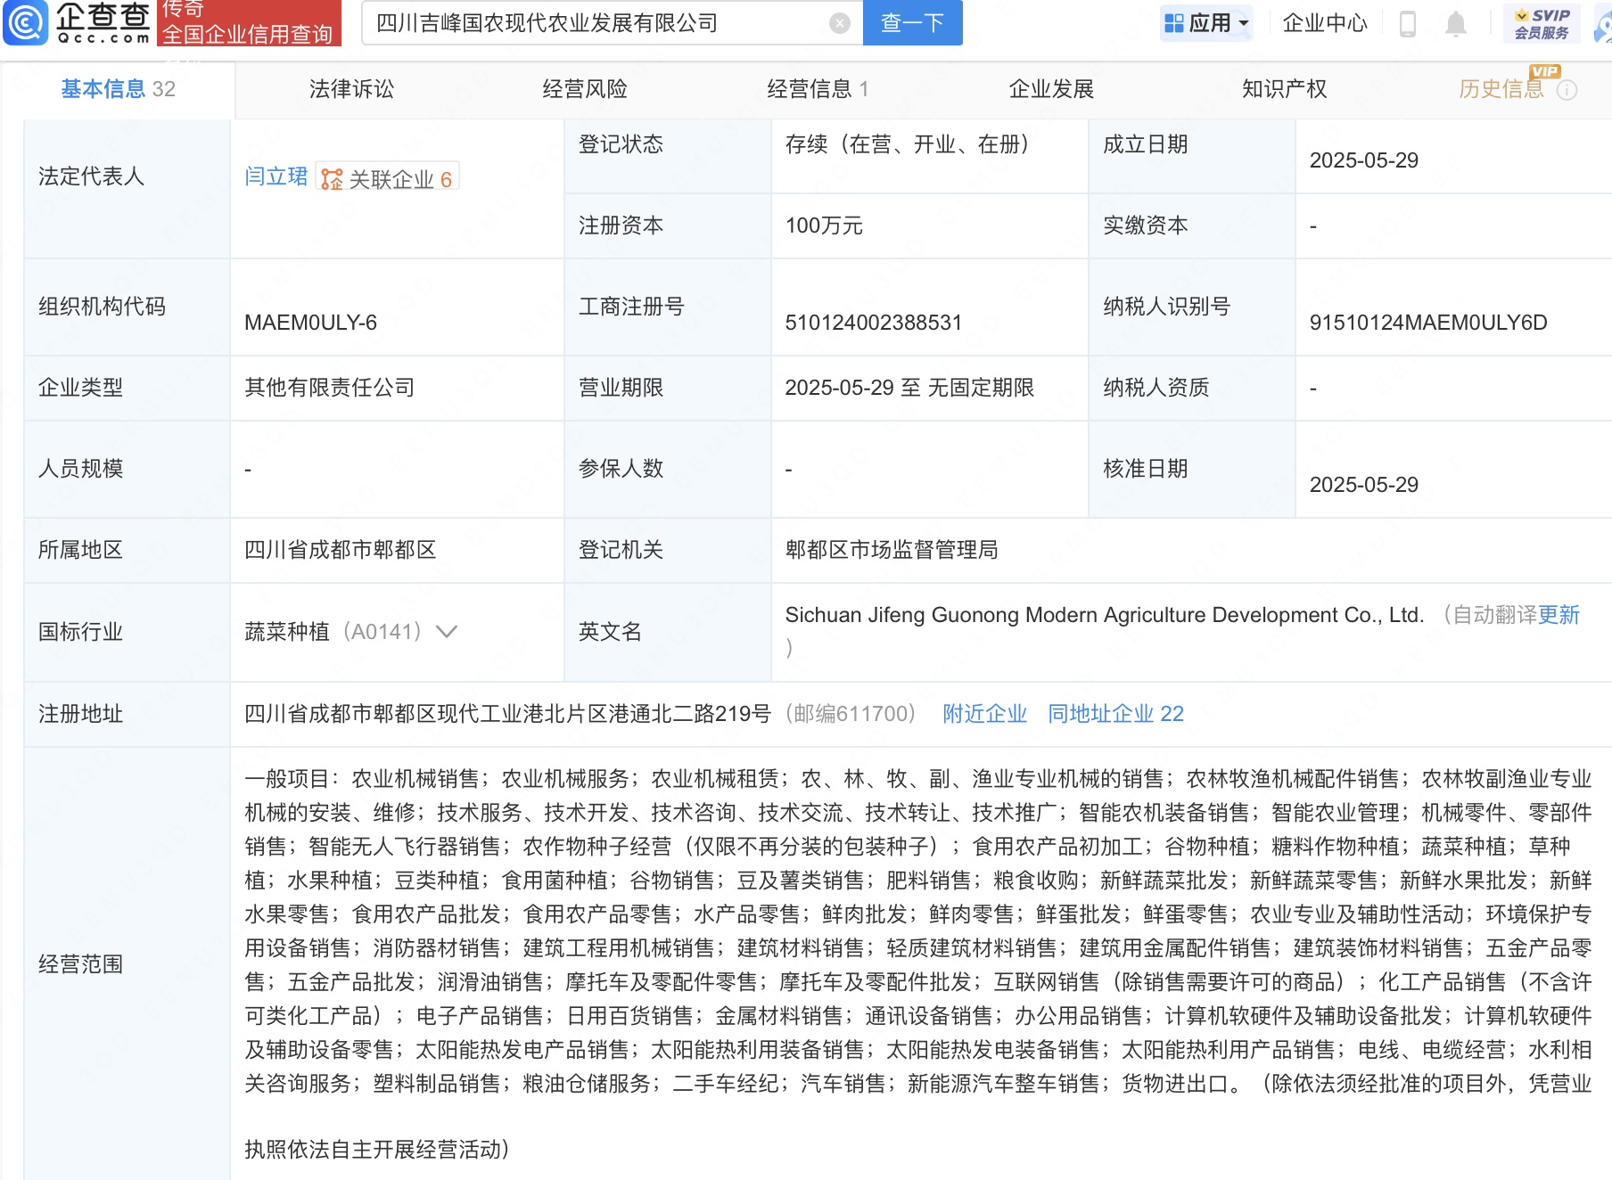Open legal representative 闫立珺 link
This screenshot has height=1180, width=1612.
point(276,176)
